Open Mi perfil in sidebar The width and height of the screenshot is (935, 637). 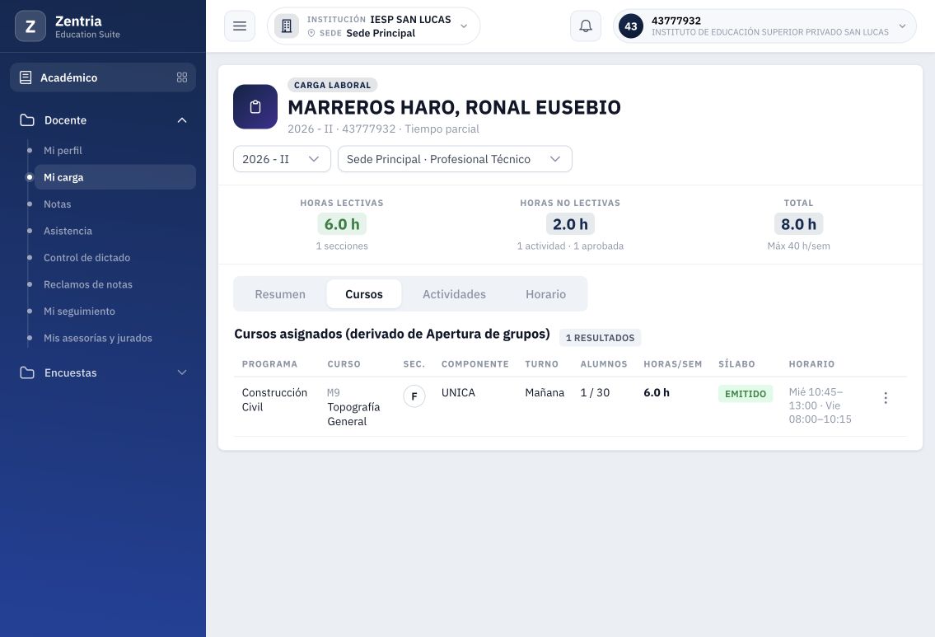[63, 150]
